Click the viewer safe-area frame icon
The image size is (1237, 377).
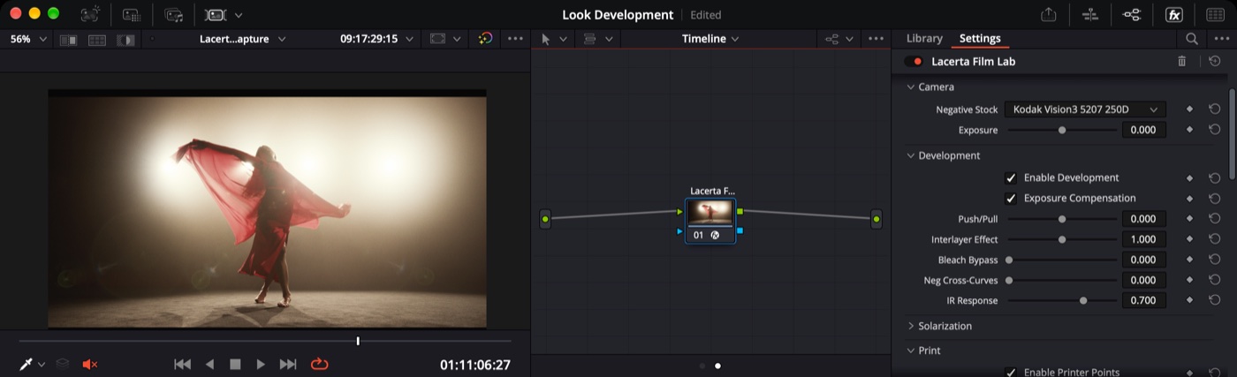coord(437,39)
